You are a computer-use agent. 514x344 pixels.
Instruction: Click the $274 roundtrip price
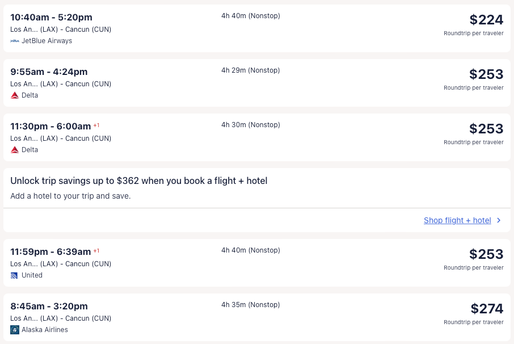487,309
